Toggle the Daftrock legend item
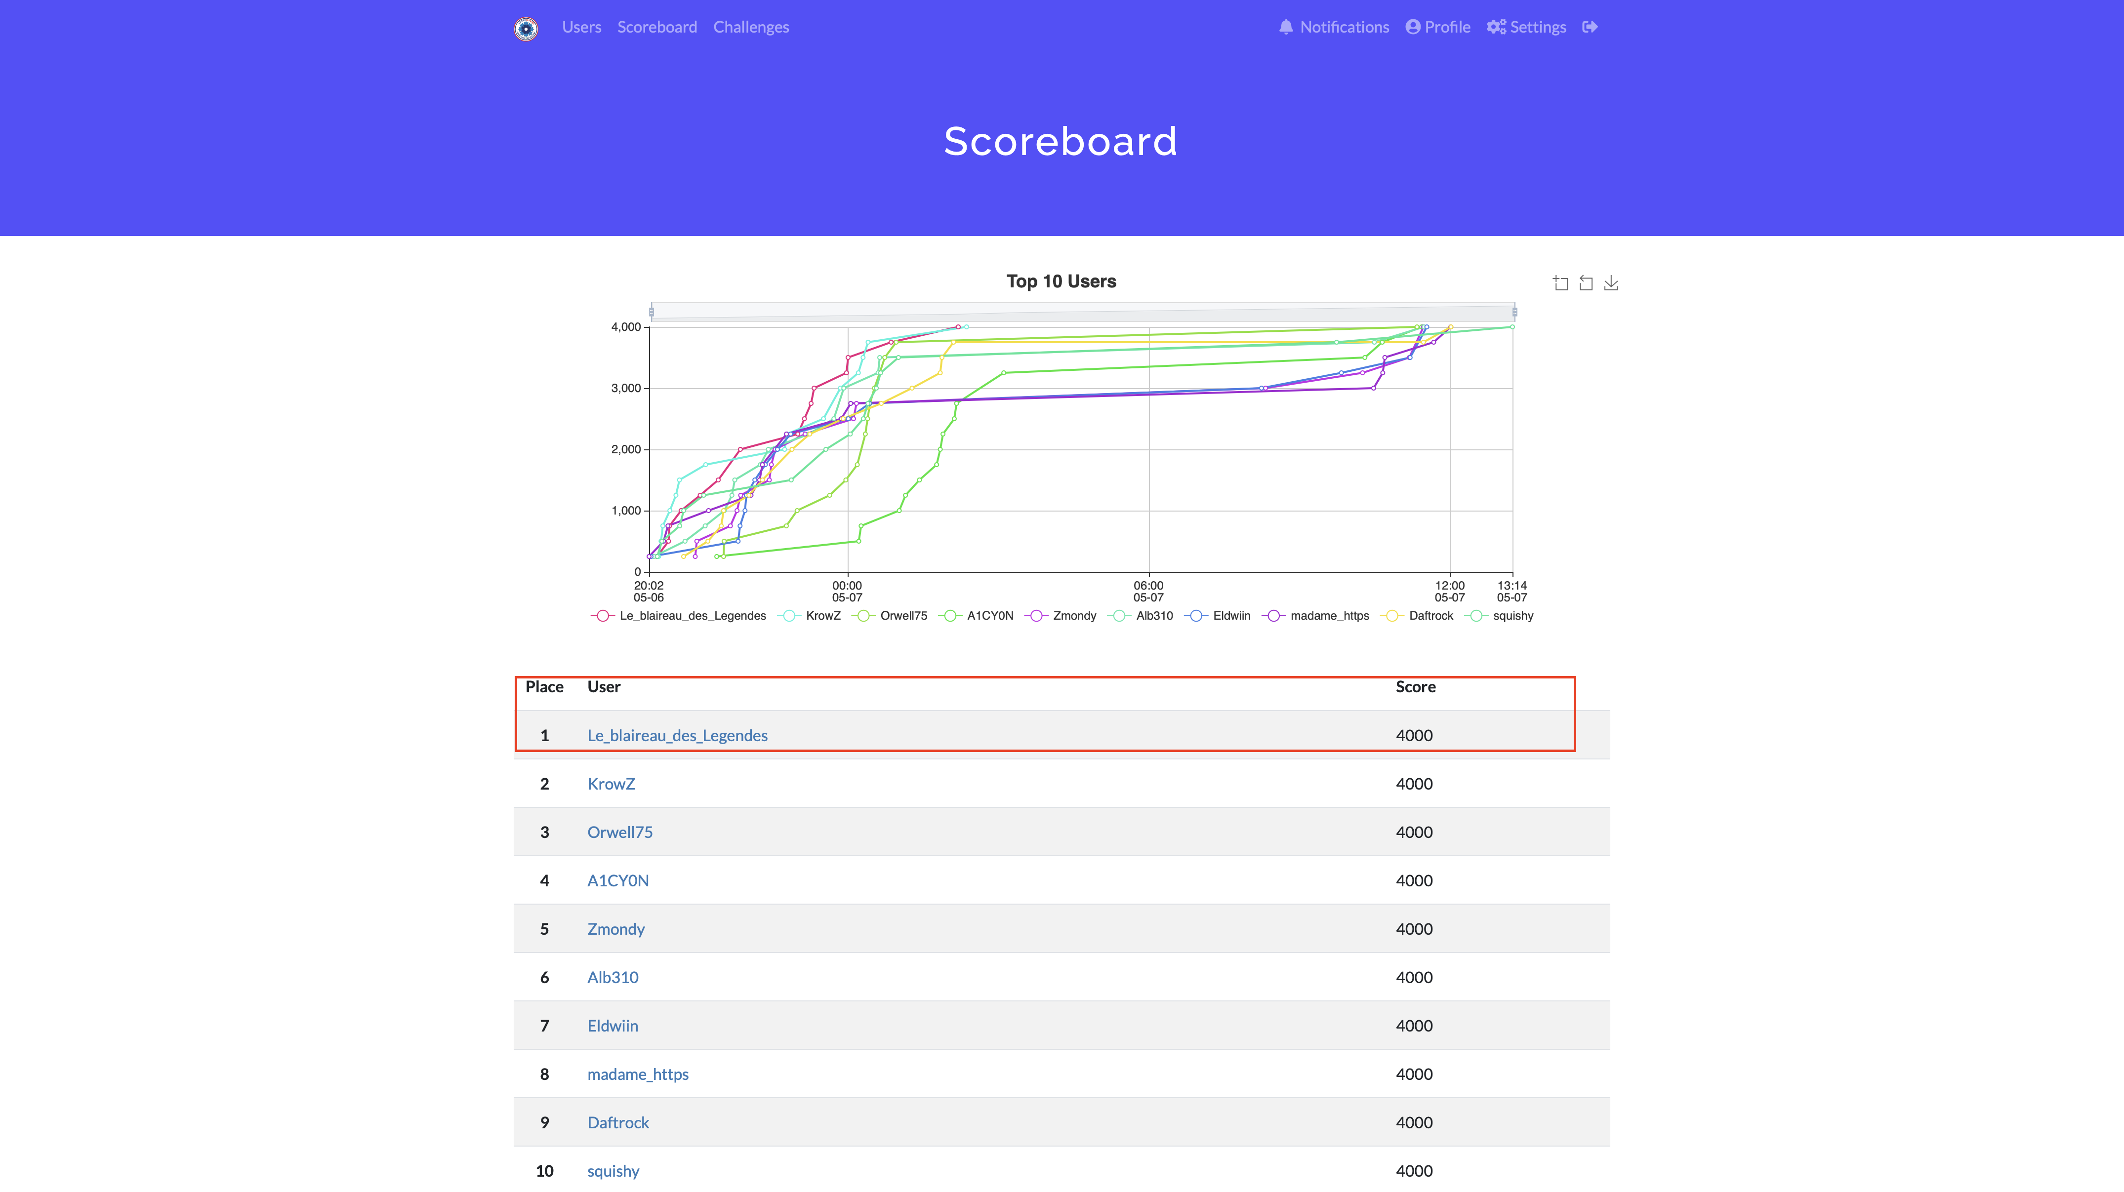Viewport: 2124px width, 1192px height. tap(1430, 616)
